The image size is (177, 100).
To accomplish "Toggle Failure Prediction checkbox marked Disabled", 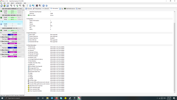I will [28, 38].
